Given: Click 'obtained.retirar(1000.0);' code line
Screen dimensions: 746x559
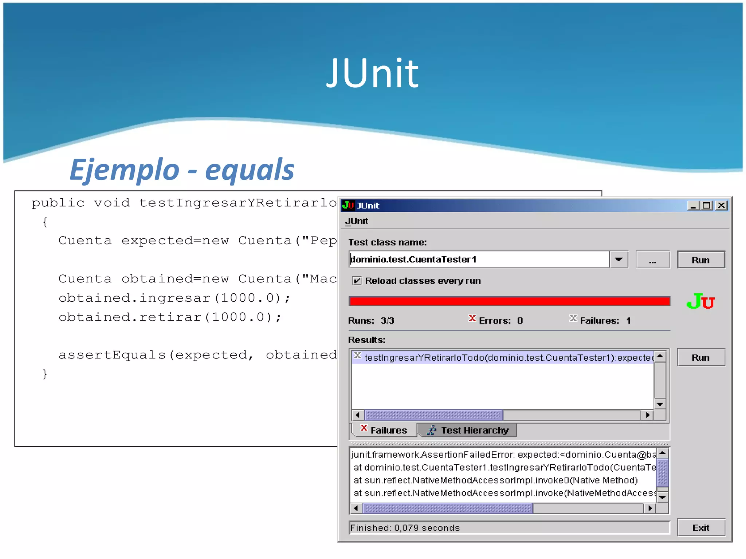Looking at the screenshot, I should (x=170, y=317).
